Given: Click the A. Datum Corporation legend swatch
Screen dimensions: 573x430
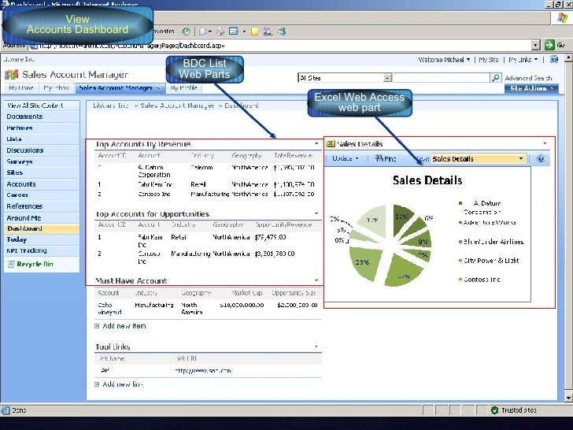Looking at the screenshot, I should point(460,203).
